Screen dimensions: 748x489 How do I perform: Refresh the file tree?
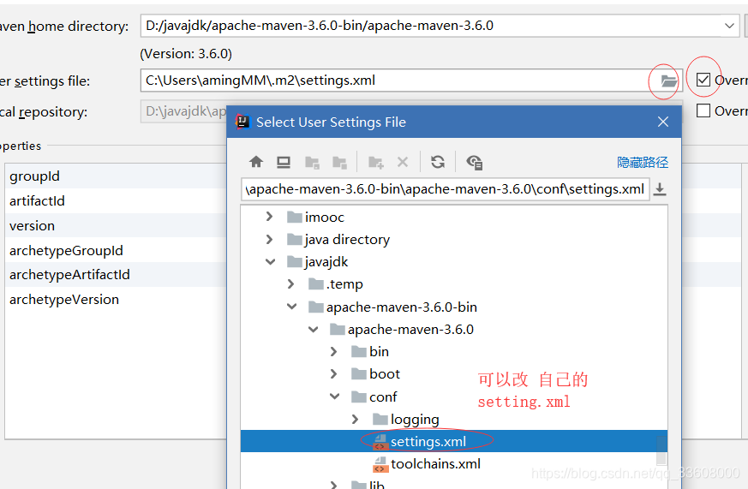point(438,163)
